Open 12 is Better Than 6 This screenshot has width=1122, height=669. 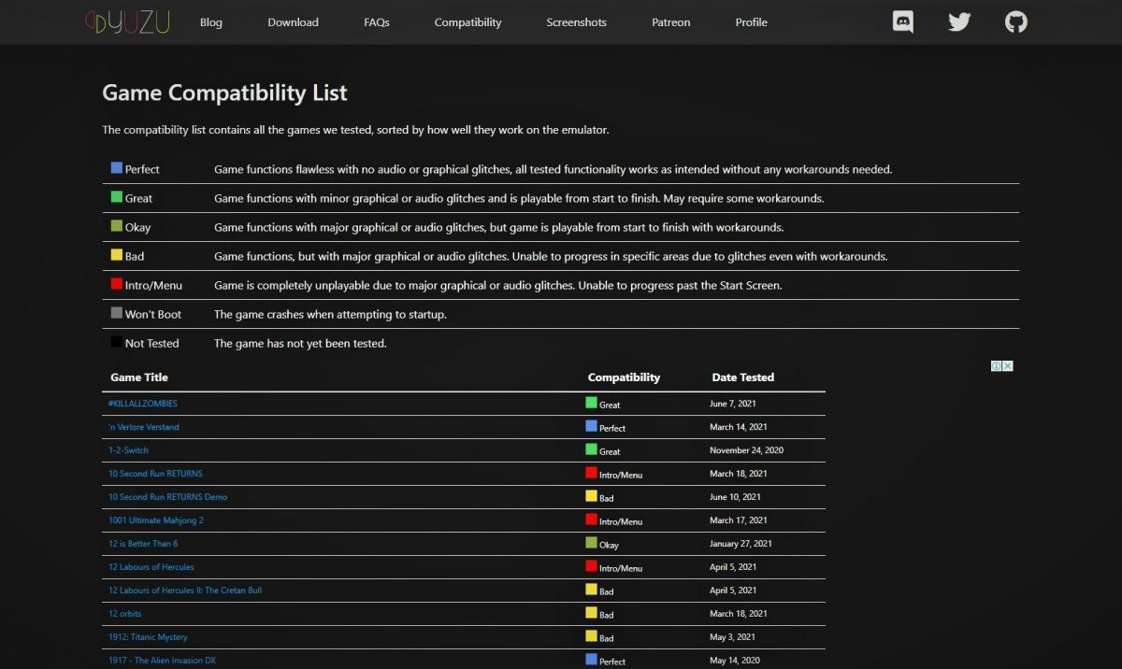click(x=143, y=544)
